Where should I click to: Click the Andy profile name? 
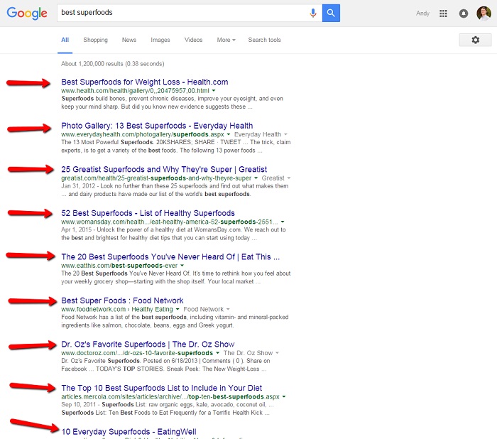coord(422,13)
